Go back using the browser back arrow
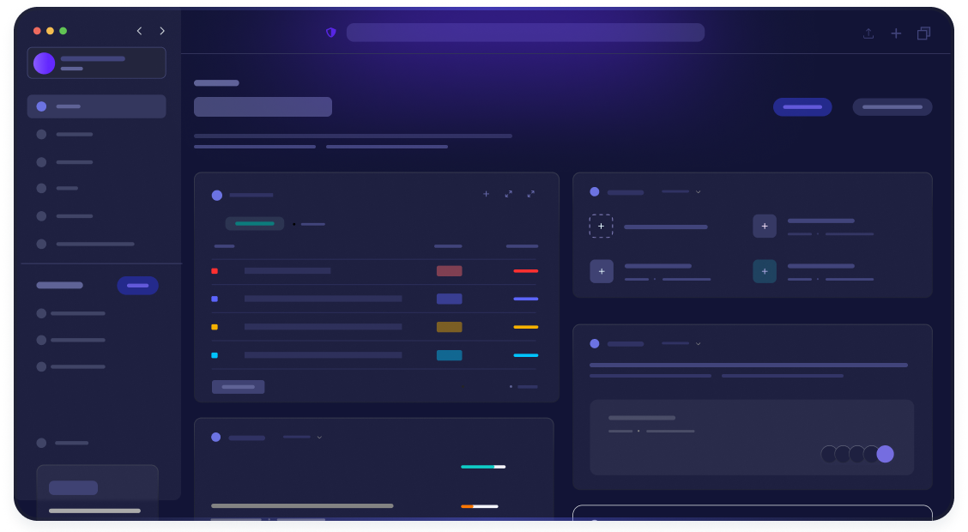968x532 pixels. 139,31
